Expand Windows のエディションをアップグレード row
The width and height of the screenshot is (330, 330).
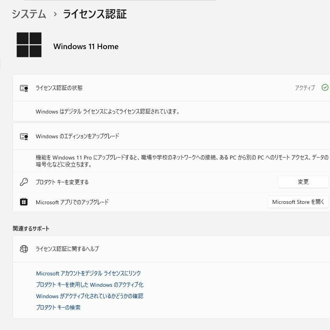tap(171, 136)
